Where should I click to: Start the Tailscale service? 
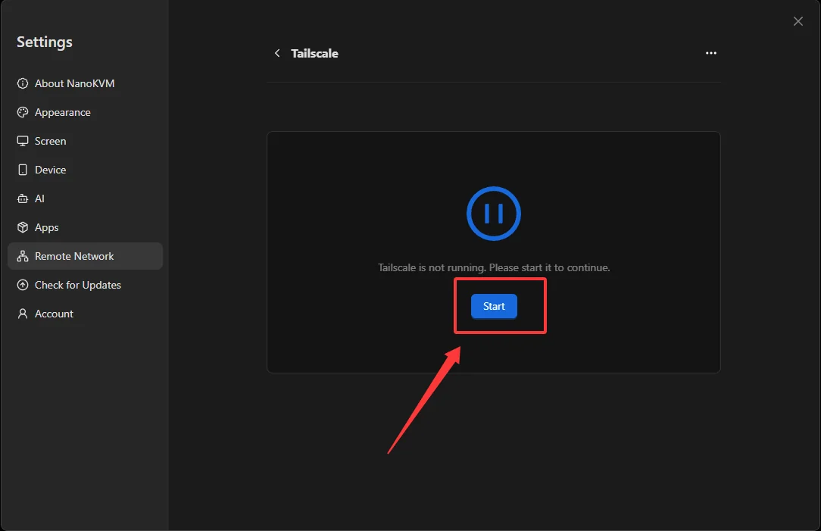click(x=494, y=306)
